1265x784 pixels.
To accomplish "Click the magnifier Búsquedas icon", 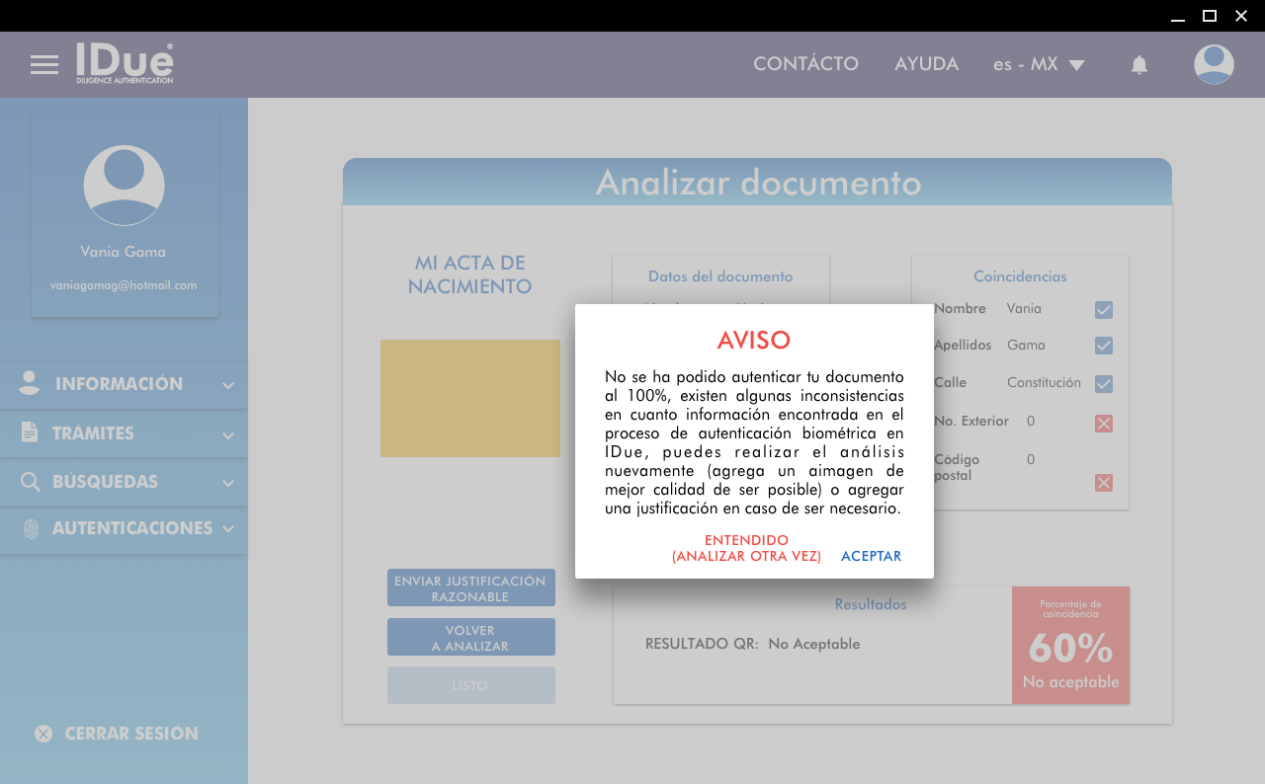I will click(31, 482).
